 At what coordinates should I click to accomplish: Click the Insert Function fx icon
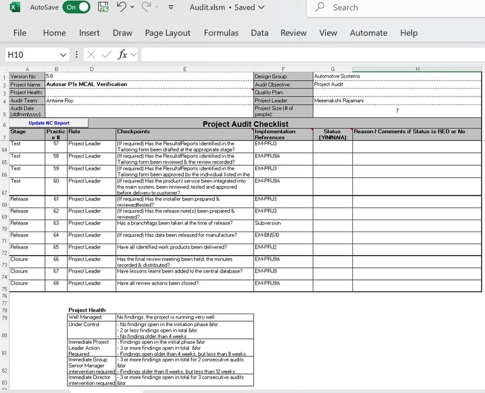tap(123, 55)
